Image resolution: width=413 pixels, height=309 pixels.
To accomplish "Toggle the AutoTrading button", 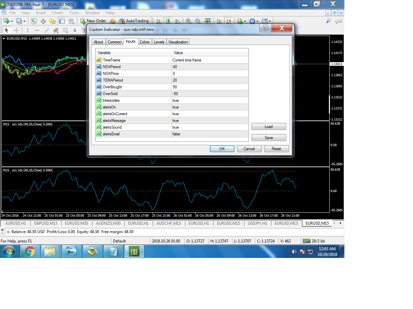I will click(x=134, y=21).
